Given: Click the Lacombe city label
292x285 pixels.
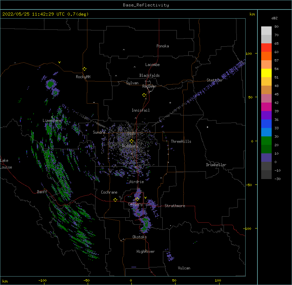Looking at the screenshot, I should point(152,65).
